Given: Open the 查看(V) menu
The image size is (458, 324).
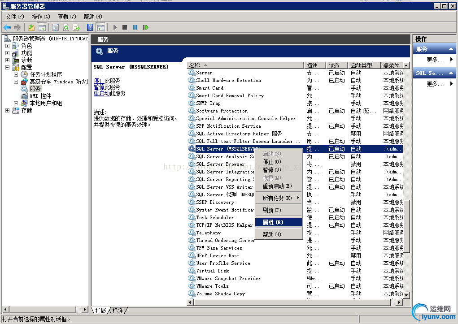Looking at the screenshot, I should pyautogui.click(x=66, y=17).
